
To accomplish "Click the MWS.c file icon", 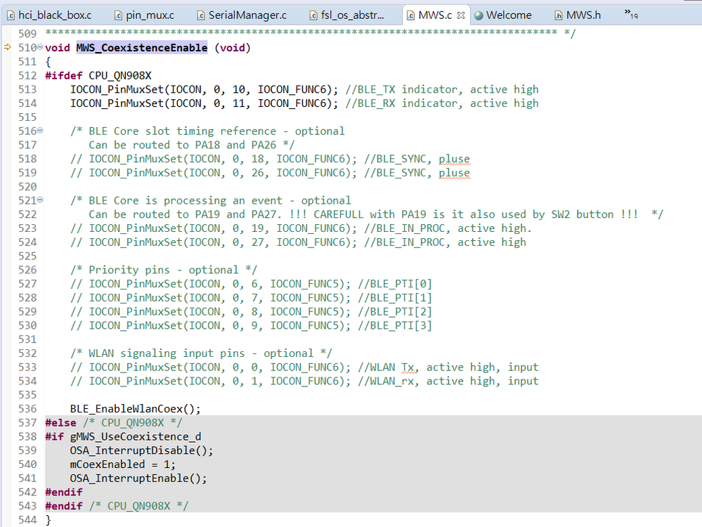I will (410, 15).
